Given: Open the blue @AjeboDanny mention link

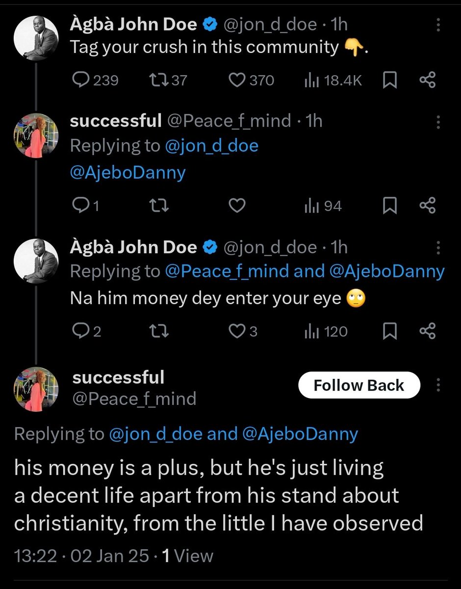Looking at the screenshot, I should [128, 173].
